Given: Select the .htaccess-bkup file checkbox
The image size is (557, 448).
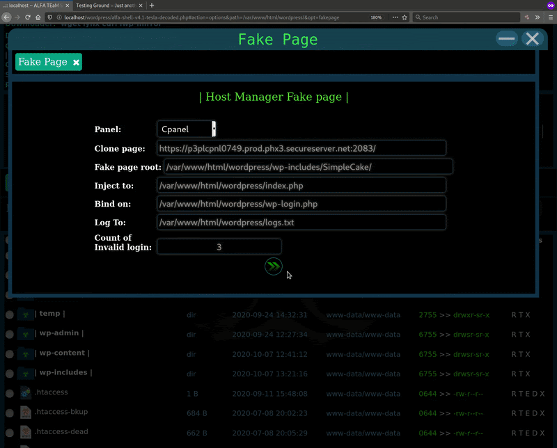Looking at the screenshot, I should pos(10,413).
